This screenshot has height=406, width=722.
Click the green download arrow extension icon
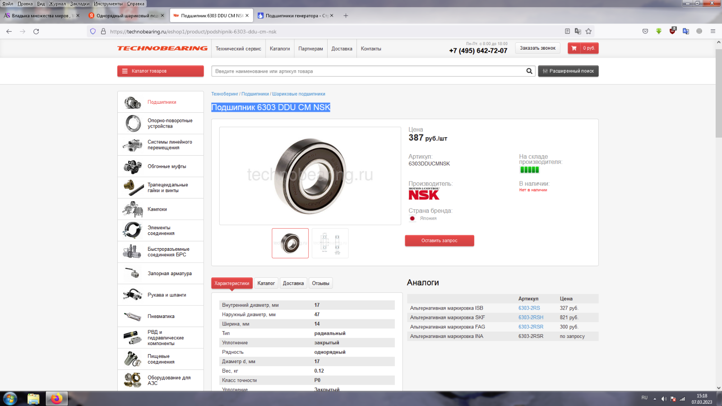(x=659, y=32)
